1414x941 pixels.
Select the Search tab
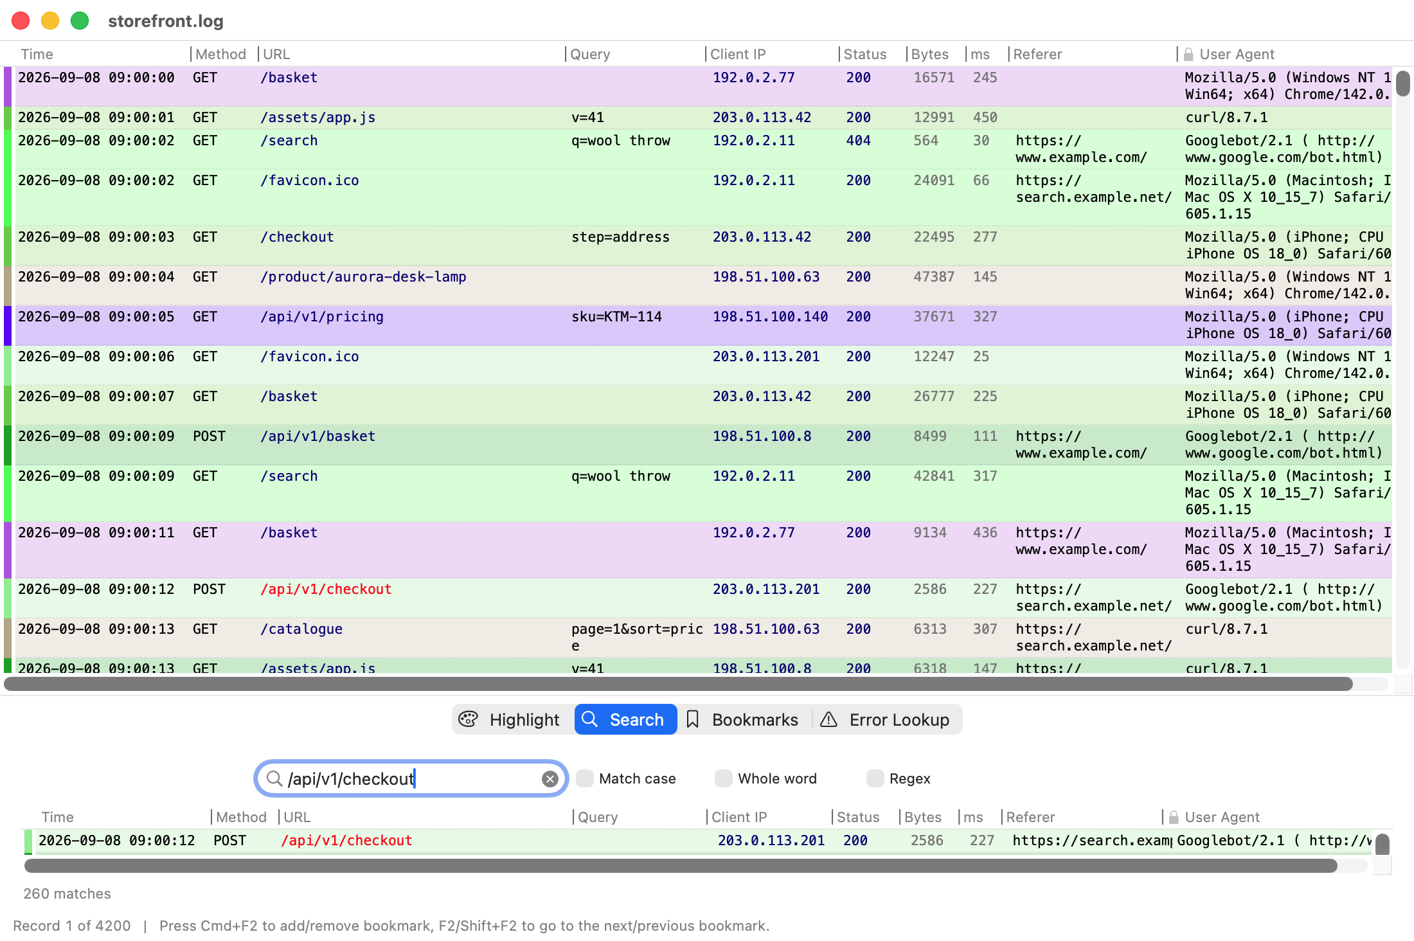click(x=625, y=719)
